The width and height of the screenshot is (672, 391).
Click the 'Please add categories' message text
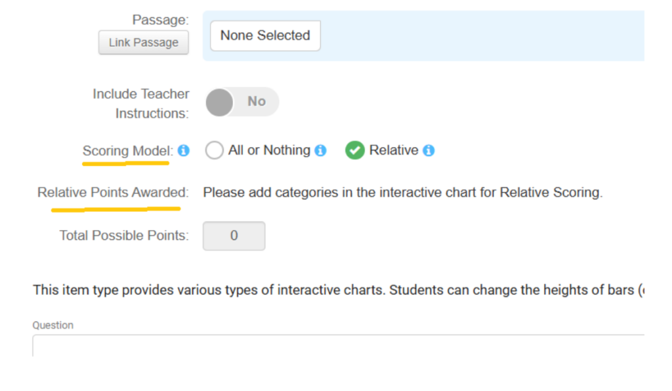(x=402, y=193)
